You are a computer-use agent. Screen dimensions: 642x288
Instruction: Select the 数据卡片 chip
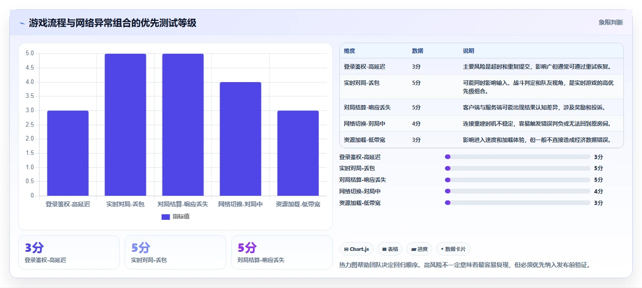[453, 249]
